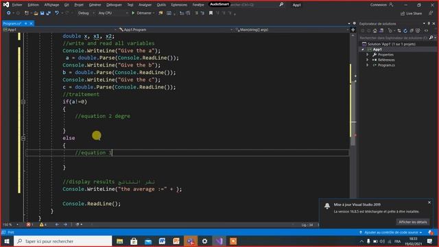Click the open file folder toolbar icon
The width and height of the screenshot is (439, 247).
pos(36,13)
